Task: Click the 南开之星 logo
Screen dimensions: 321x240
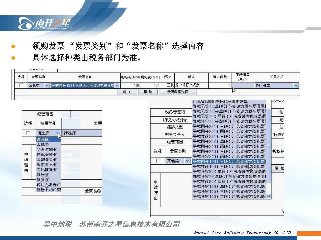Action: coord(45,23)
